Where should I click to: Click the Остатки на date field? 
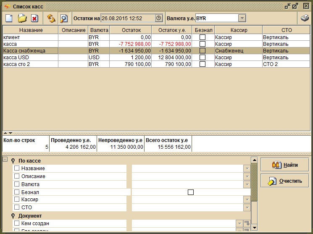click(x=128, y=18)
